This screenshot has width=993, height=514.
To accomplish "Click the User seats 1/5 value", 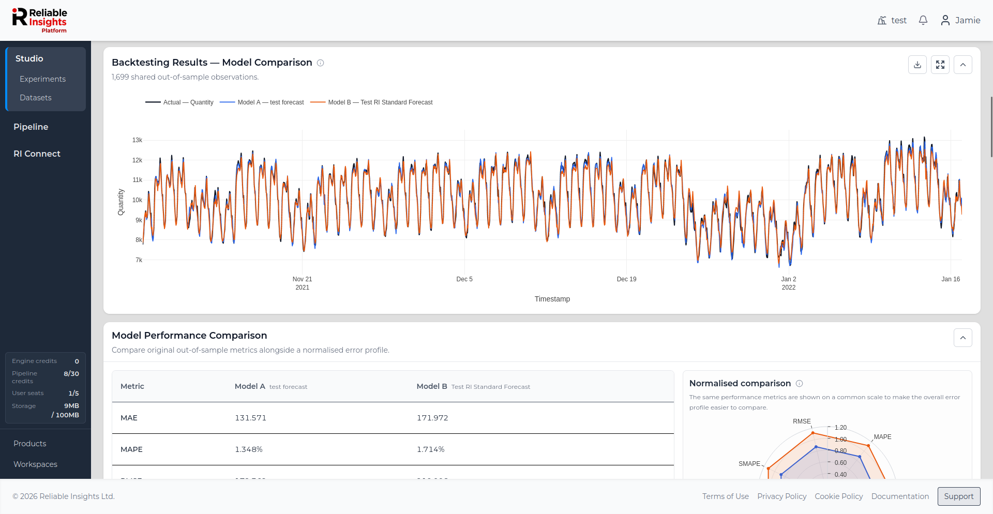I will coord(74,393).
